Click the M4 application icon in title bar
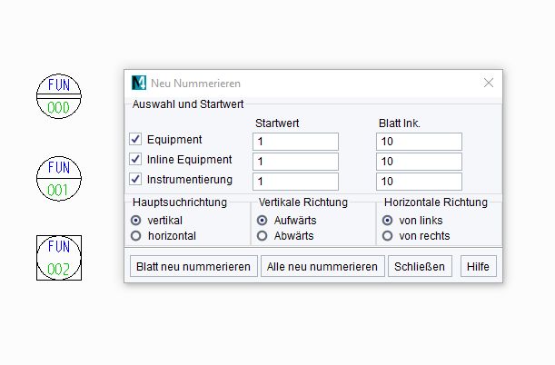The height and width of the screenshot is (365, 555). click(139, 84)
